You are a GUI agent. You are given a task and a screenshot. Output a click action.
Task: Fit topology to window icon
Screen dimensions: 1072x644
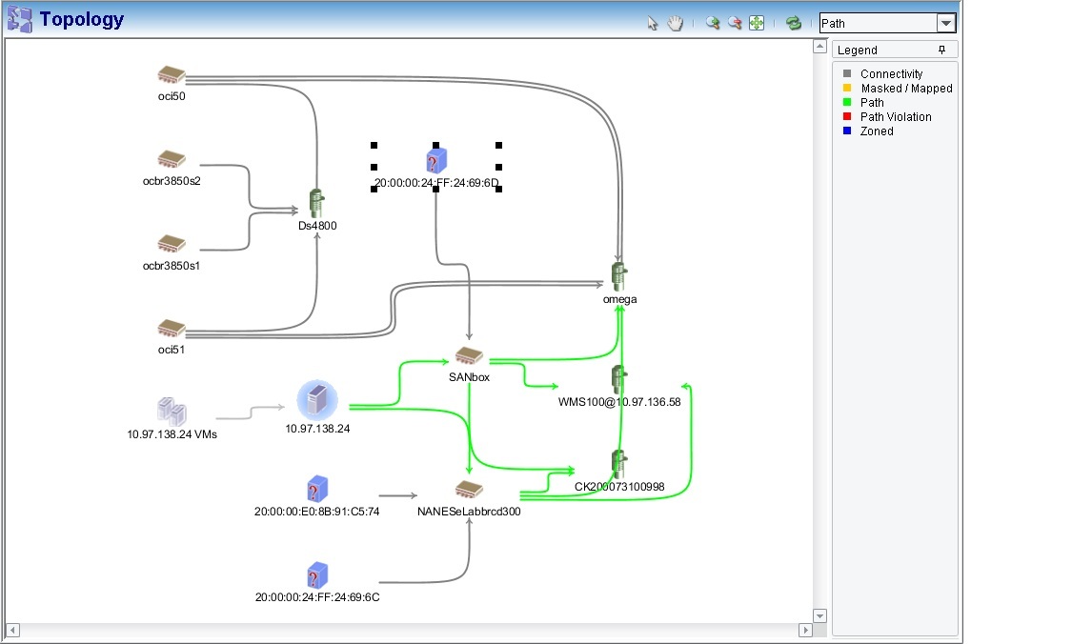[757, 24]
